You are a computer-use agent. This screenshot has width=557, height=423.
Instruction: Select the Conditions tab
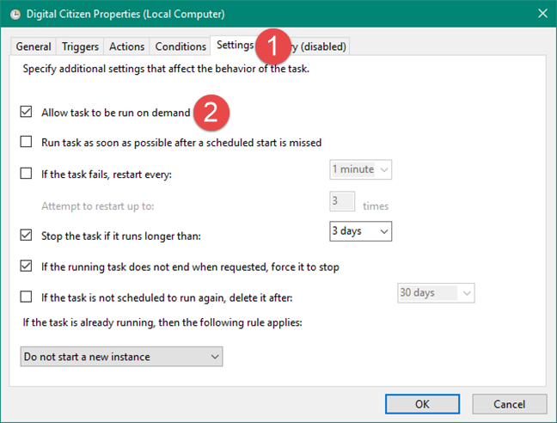click(x=181, y=46)
